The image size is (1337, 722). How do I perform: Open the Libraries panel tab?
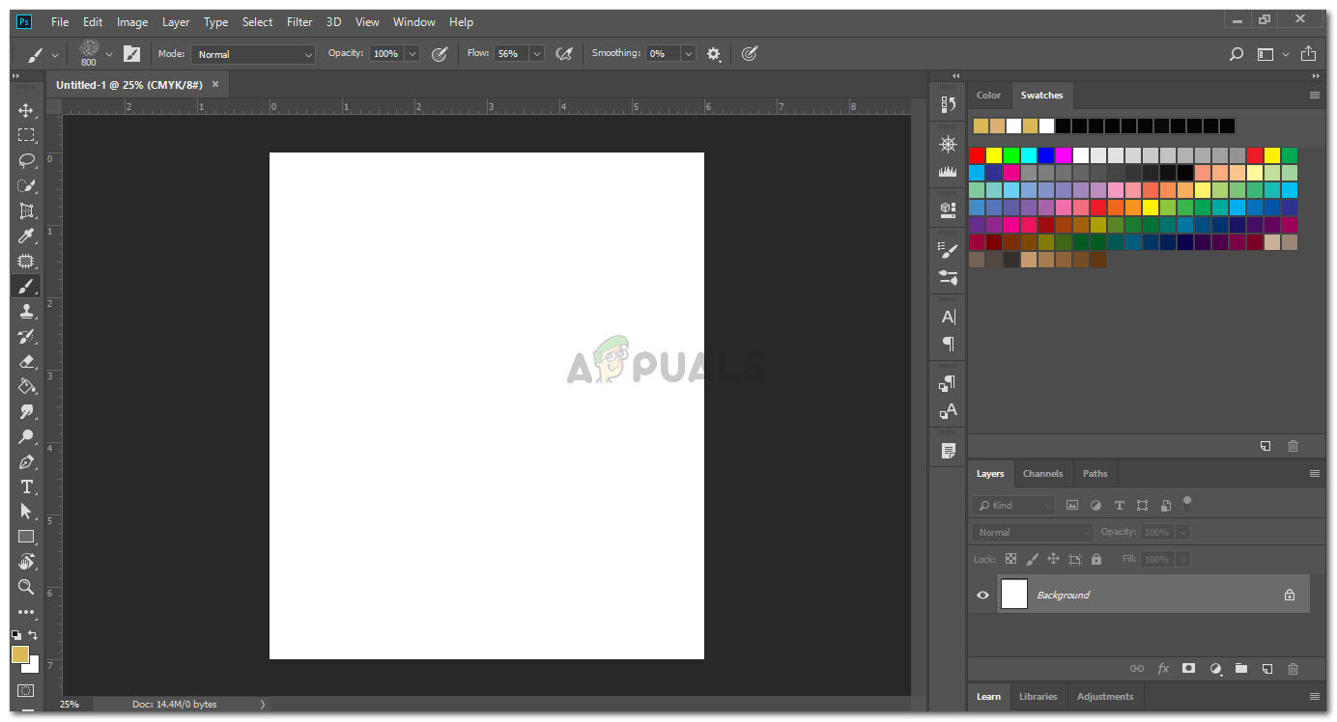point(1038,696)
